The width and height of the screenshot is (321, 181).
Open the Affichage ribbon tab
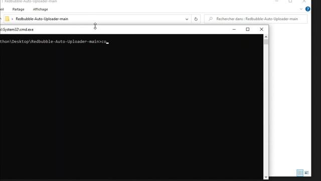40,10
